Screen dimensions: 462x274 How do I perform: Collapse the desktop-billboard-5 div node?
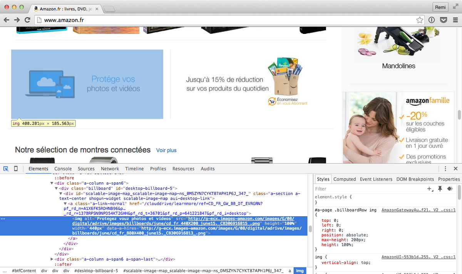57,188
